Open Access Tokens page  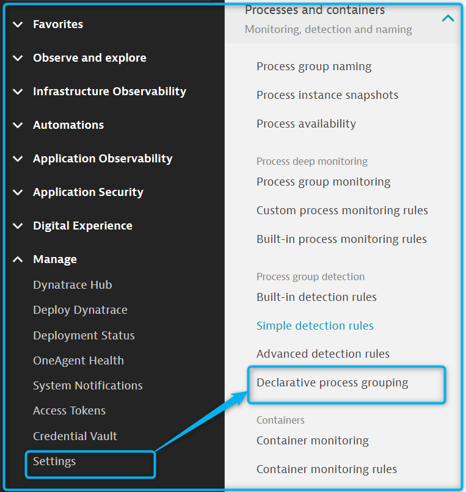point(69,411)
